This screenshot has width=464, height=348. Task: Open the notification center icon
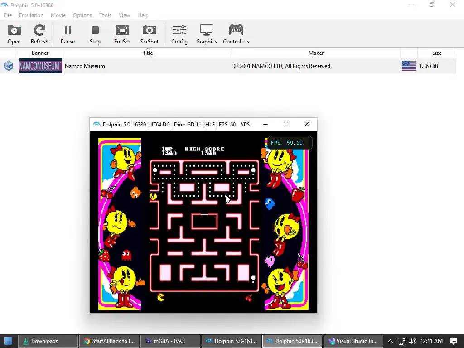pos(454,341)
